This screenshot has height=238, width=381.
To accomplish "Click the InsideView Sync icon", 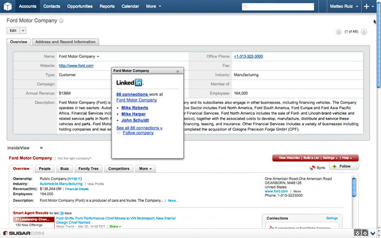I will (x=312, y=167).
